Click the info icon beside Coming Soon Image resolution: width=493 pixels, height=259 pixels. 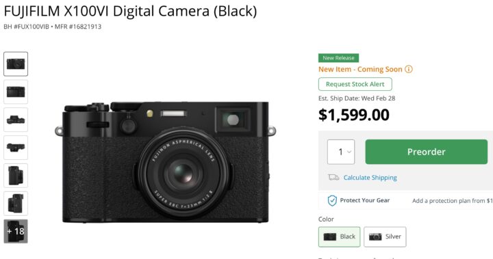(408, 69)
